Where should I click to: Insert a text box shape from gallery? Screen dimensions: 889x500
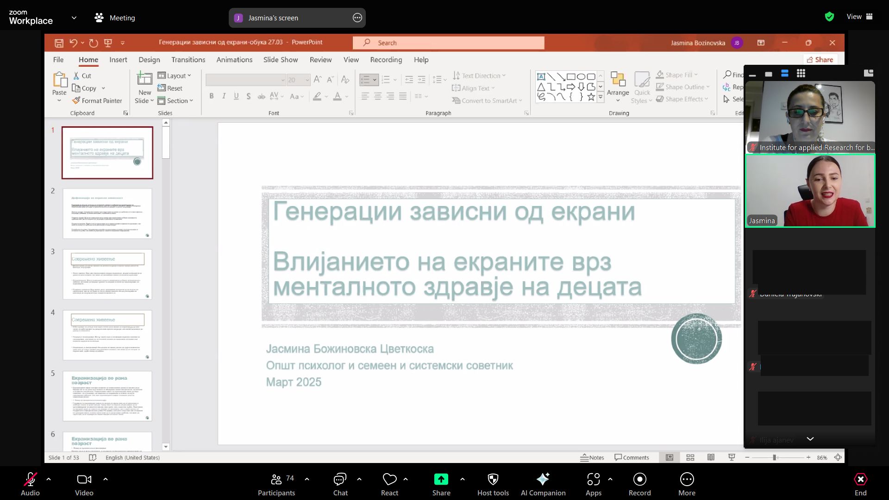coord(541,76)
